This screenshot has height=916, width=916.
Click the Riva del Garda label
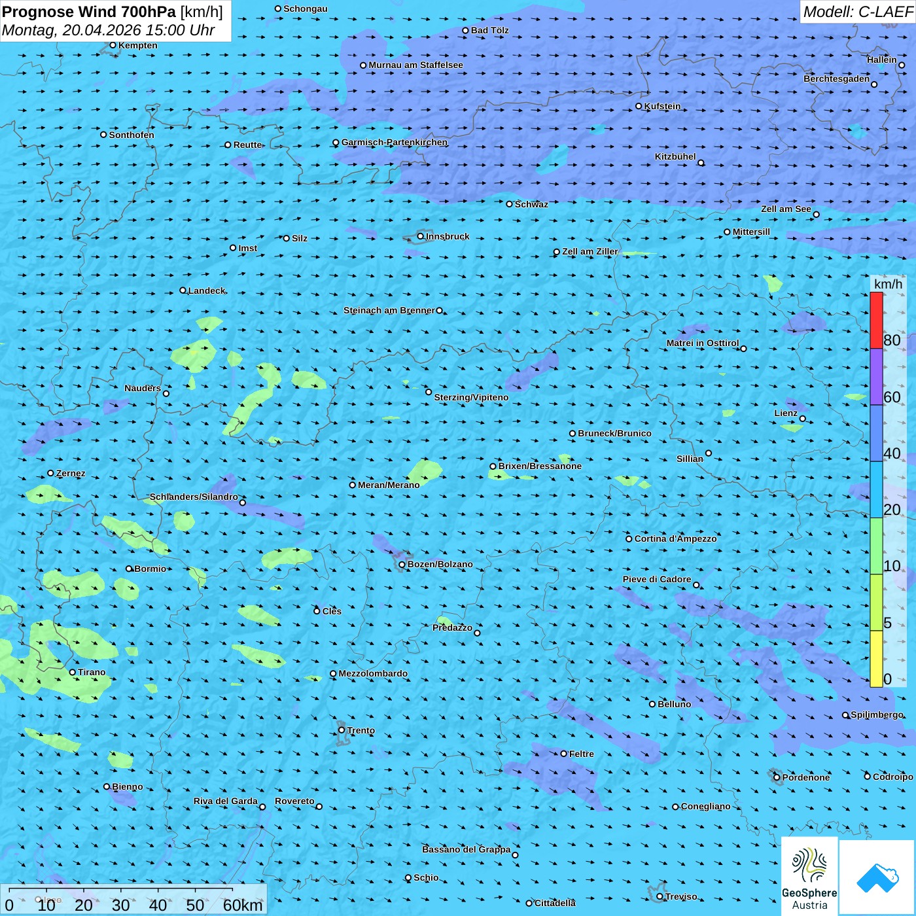pos(225,801)
